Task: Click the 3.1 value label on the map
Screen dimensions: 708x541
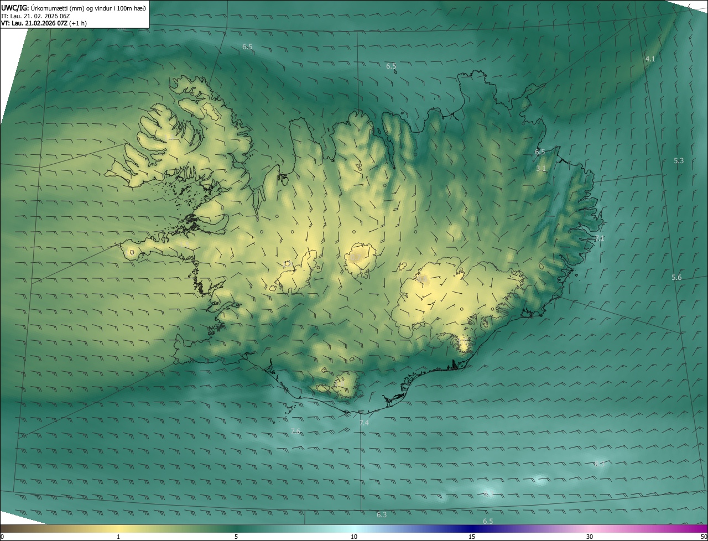Action: coord(541,168)
